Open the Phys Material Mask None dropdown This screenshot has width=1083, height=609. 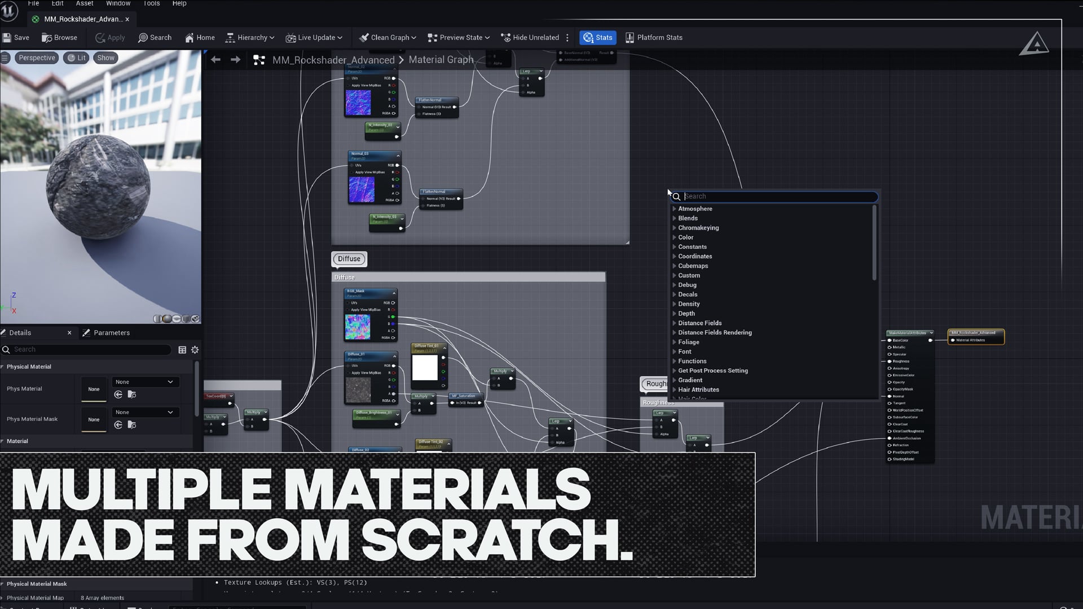click(145, 413)
